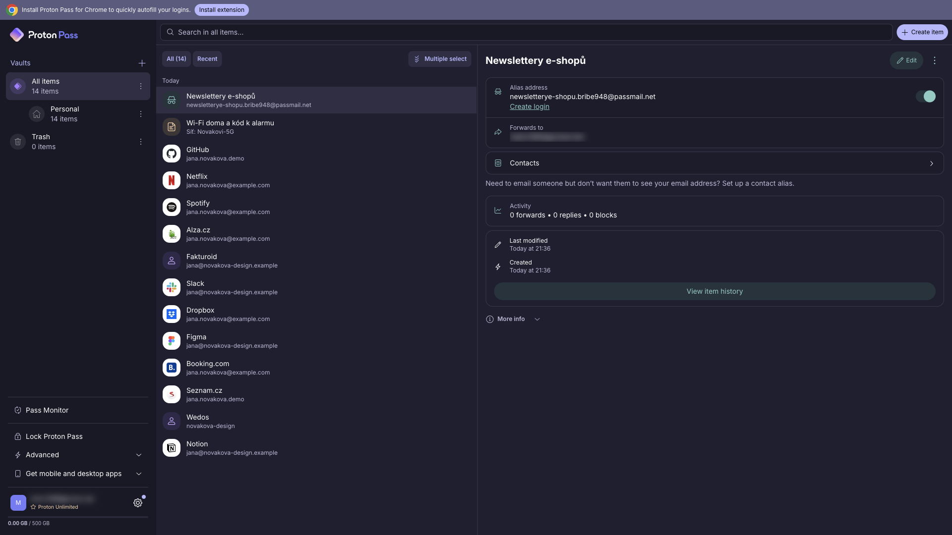Open the GitHub item icon

point(172,154)
